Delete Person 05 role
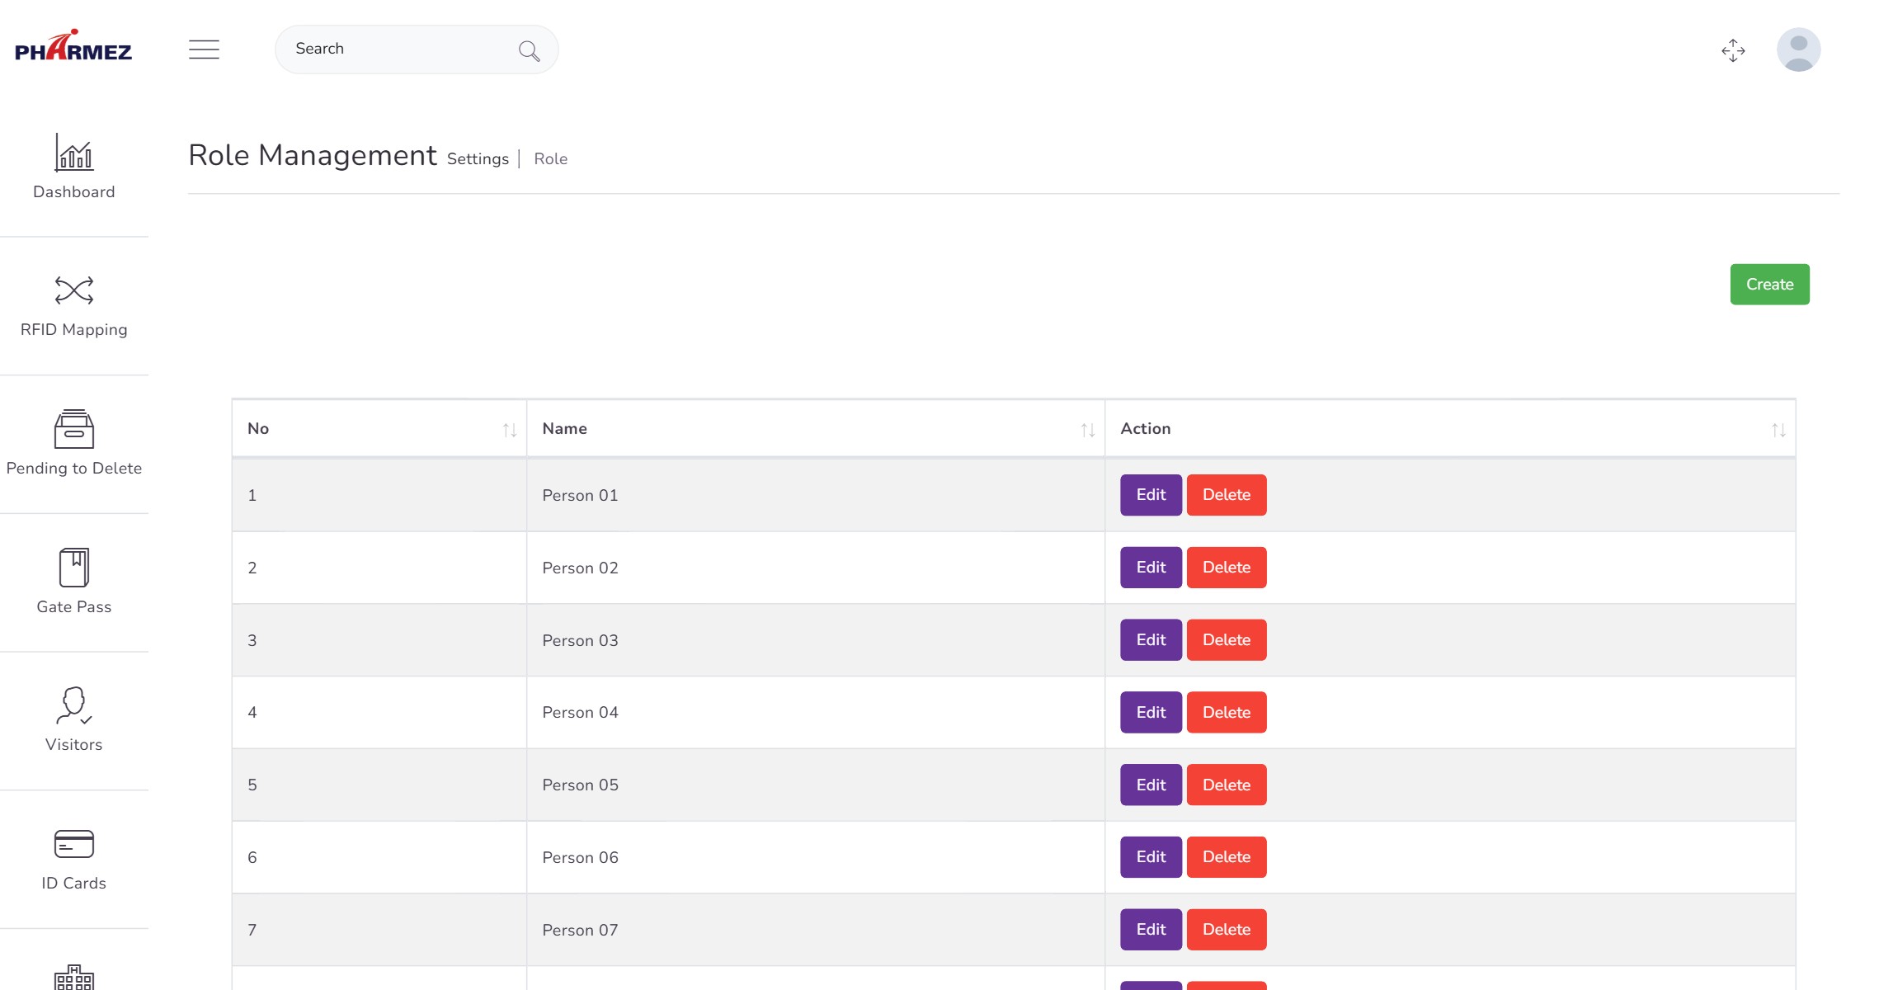 coord(1227,785)
